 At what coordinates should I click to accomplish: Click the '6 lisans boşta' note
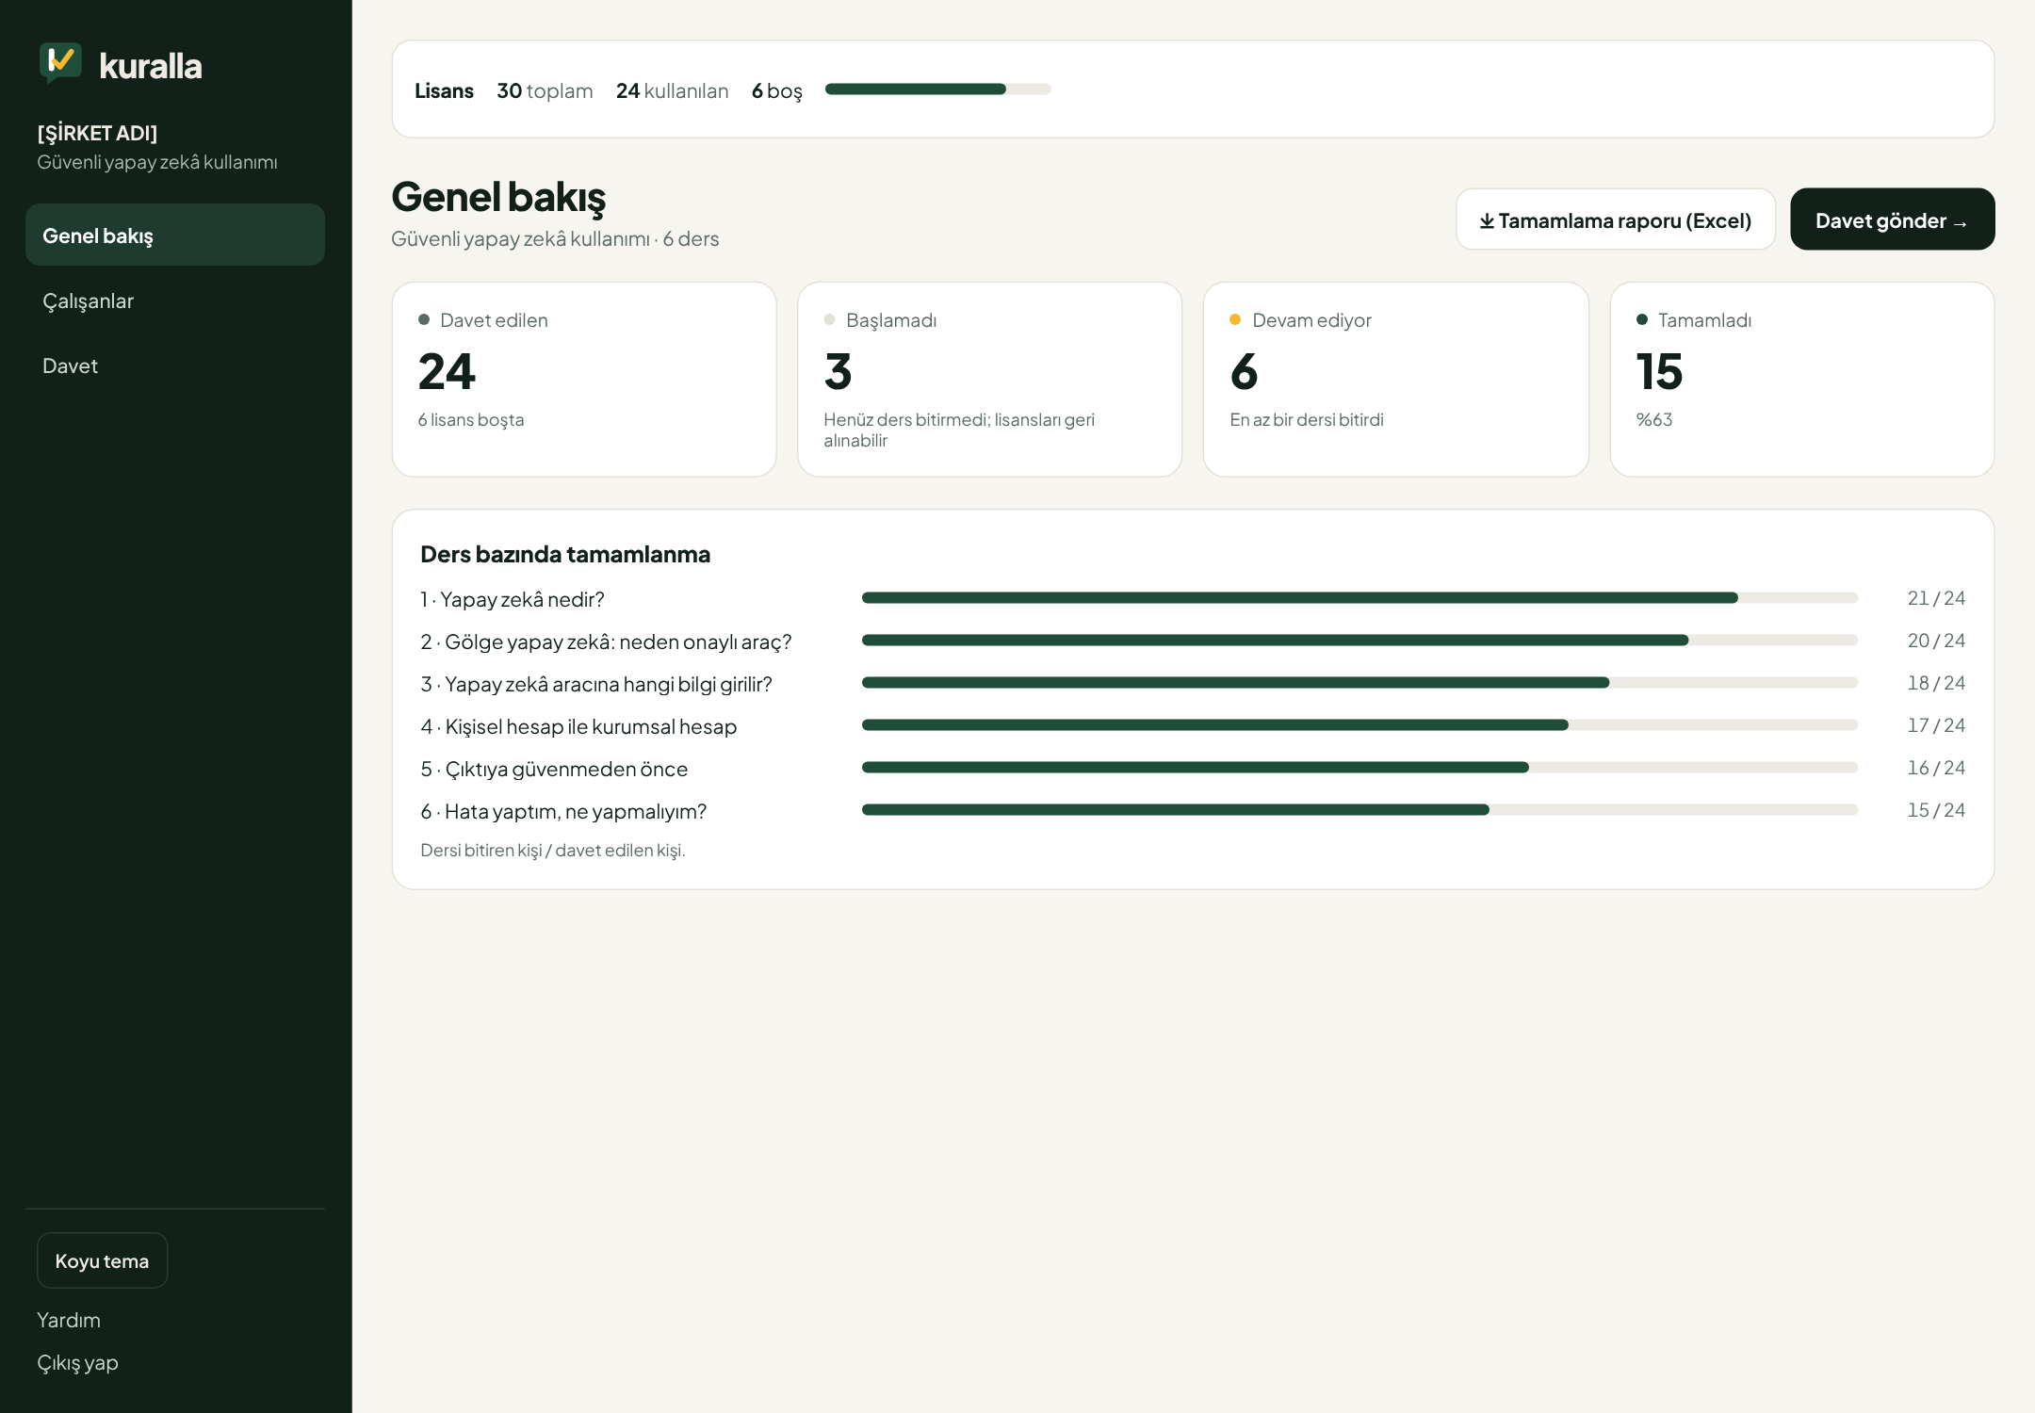[x=470, y=419]
